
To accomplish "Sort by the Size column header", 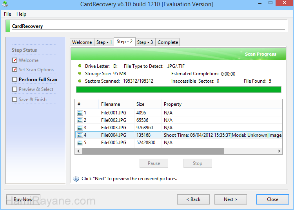I will (147, 104).
